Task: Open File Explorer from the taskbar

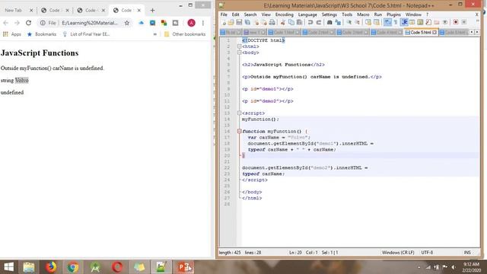Action: pos(29,267)
